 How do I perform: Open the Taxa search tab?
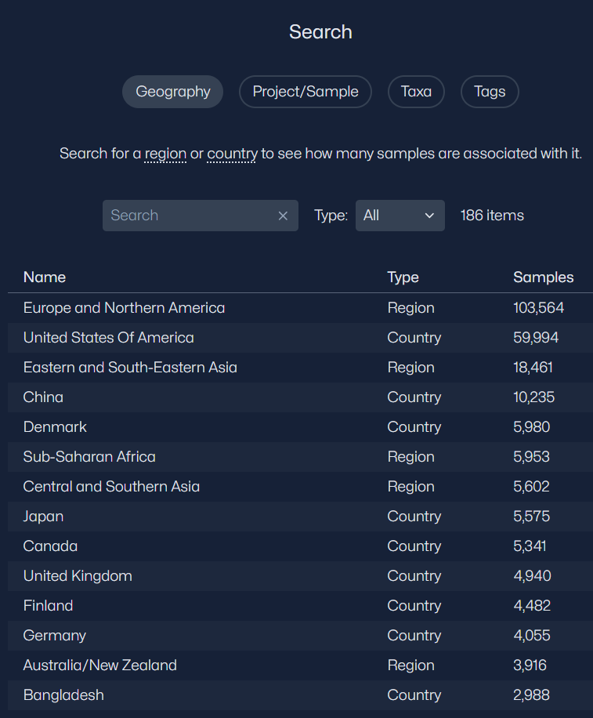[416, 92]
